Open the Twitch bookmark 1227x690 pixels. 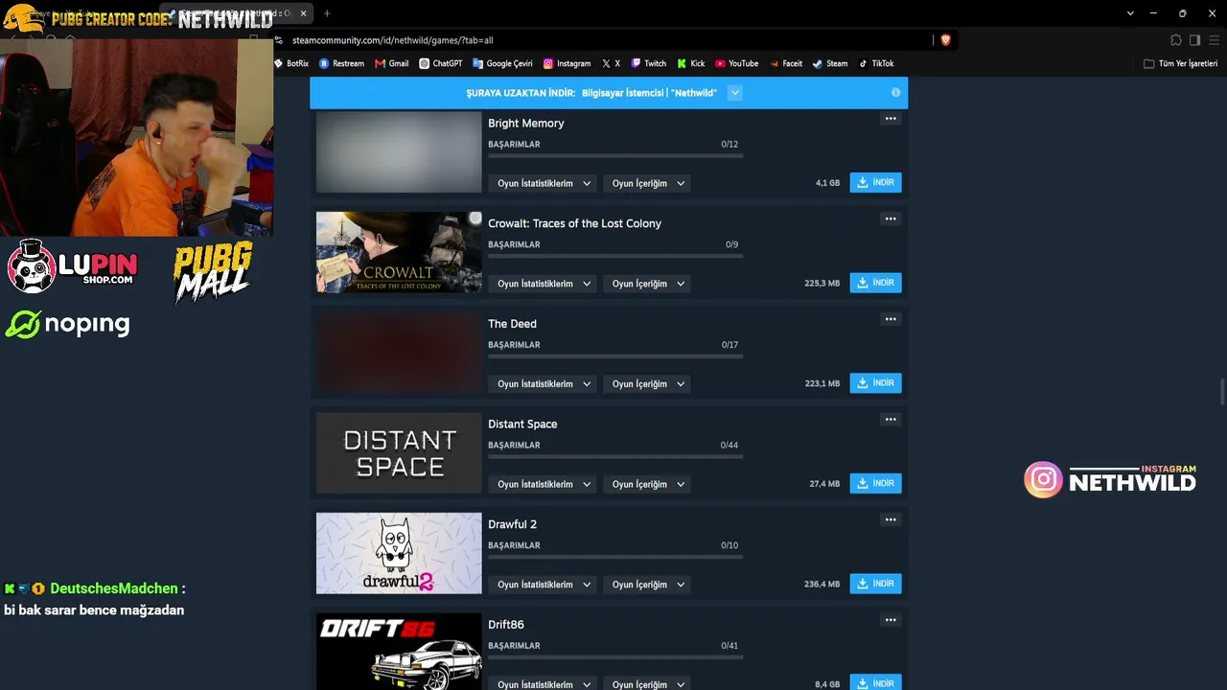tap(648, 63)
